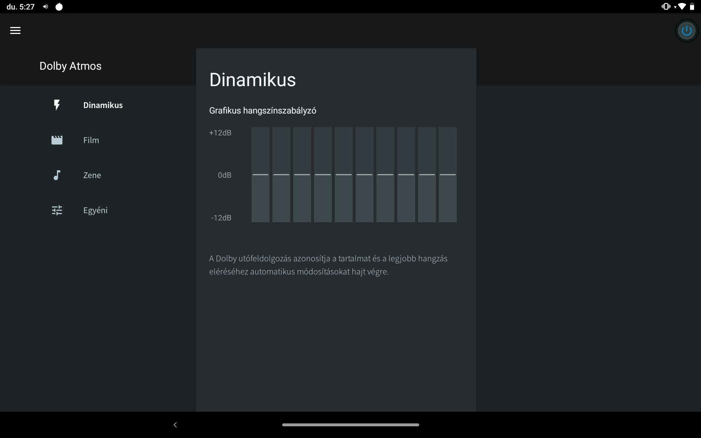Switch to the Egyéni profile
This screenshot has width=701, height=438.
tap(95, 211)
